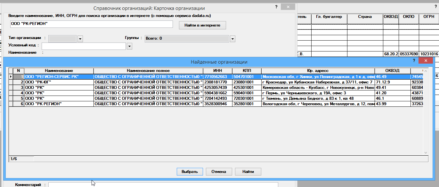Click help question mark in Найденные организации dialog
439x187 pixels.
click(414, 60)
